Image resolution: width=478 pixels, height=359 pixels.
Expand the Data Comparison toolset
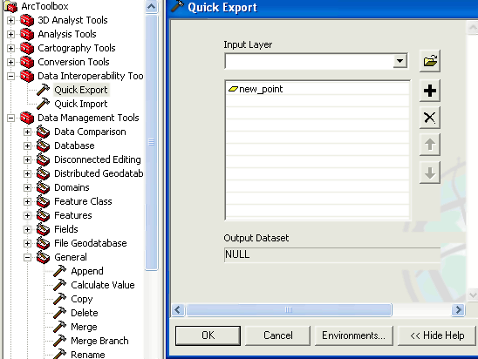(x=27, y=132)
